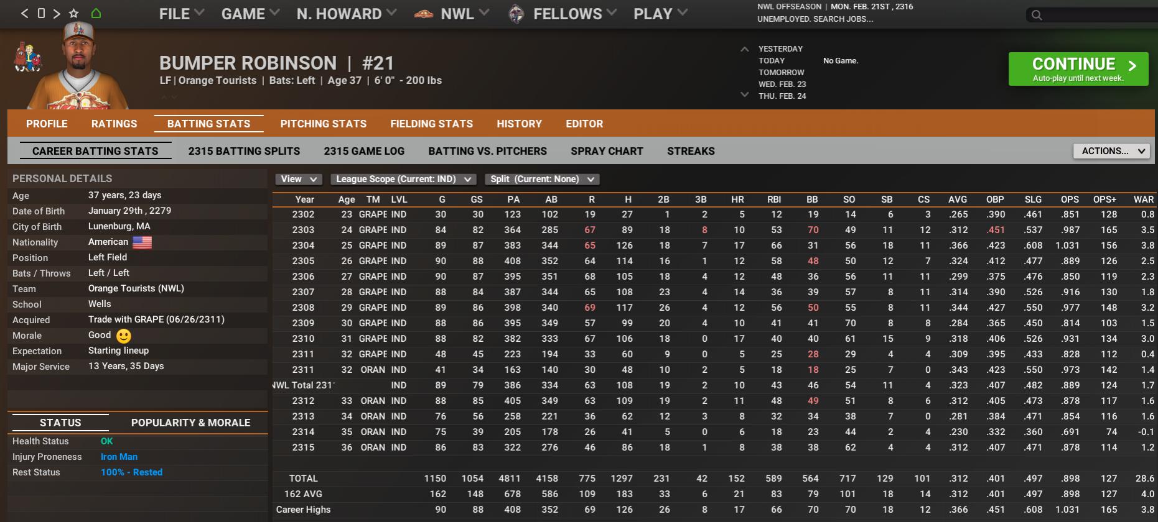Screen dimensions: 1158x522
Task: Click the Fellows team logo icon
Action: pyautogui.click(x=516, y=14)
